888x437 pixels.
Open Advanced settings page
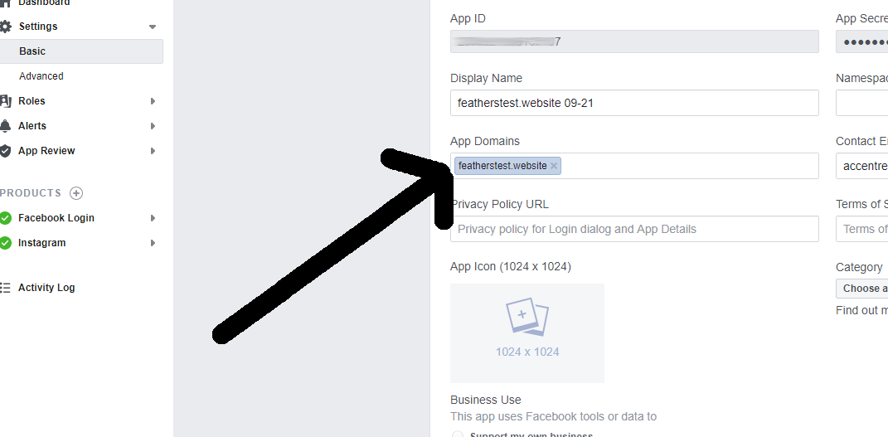click(41, 75)
